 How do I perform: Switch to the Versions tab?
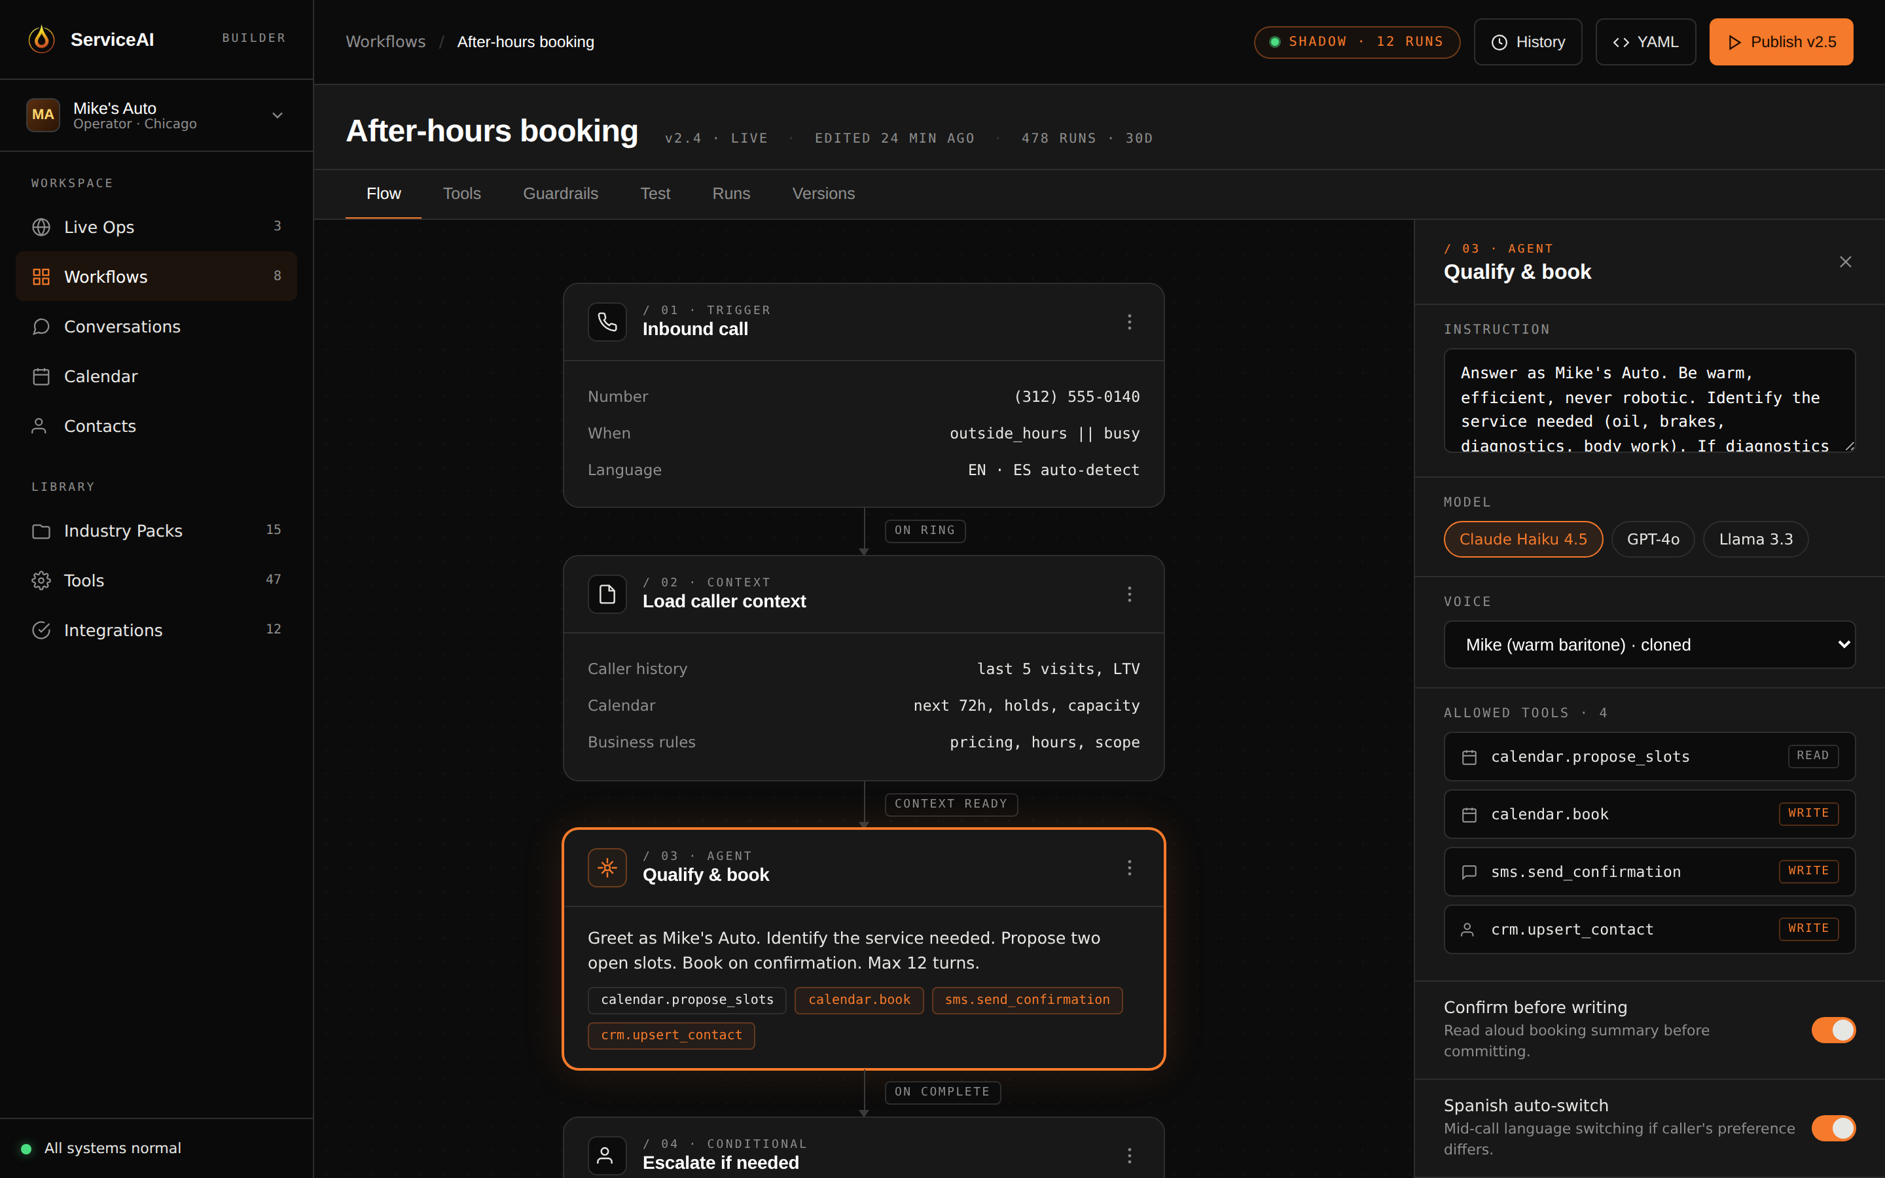point(823,194)
